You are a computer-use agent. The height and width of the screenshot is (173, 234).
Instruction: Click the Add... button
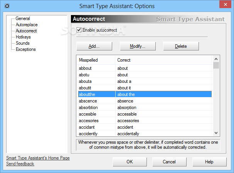coord(94,46)
